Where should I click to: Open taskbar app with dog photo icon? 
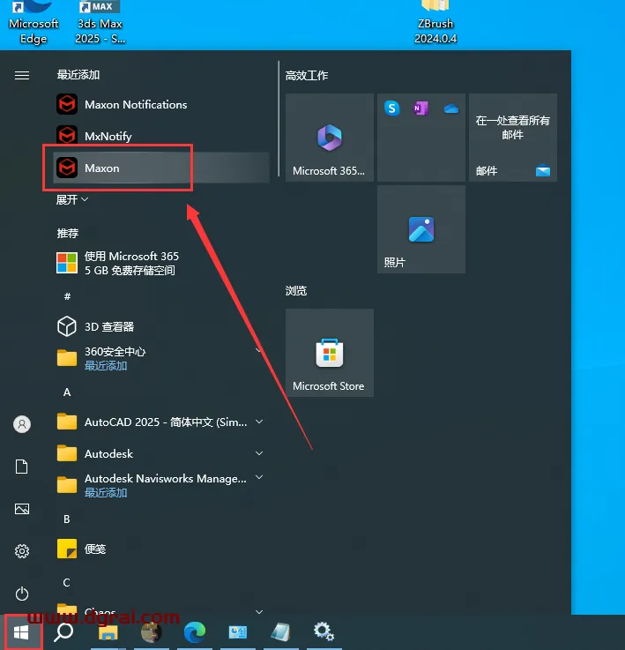[152, 632]
